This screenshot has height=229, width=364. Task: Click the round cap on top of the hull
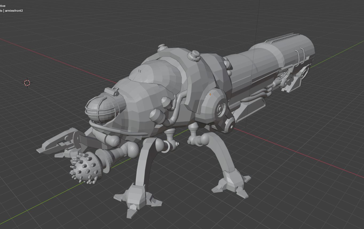click(x=194, y=55)
